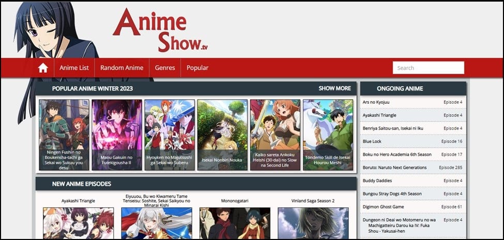Image resolution: width=504 pixels, height=240 pixels.
Task: Select Dungeon ni Deai wo Motomeru entry
Action: coord(399,226)
